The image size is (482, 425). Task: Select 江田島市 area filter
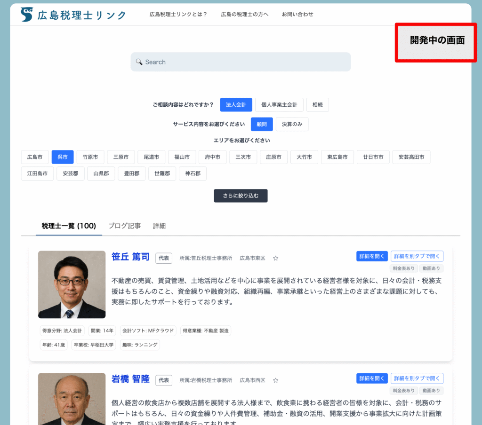coord(37,173)
